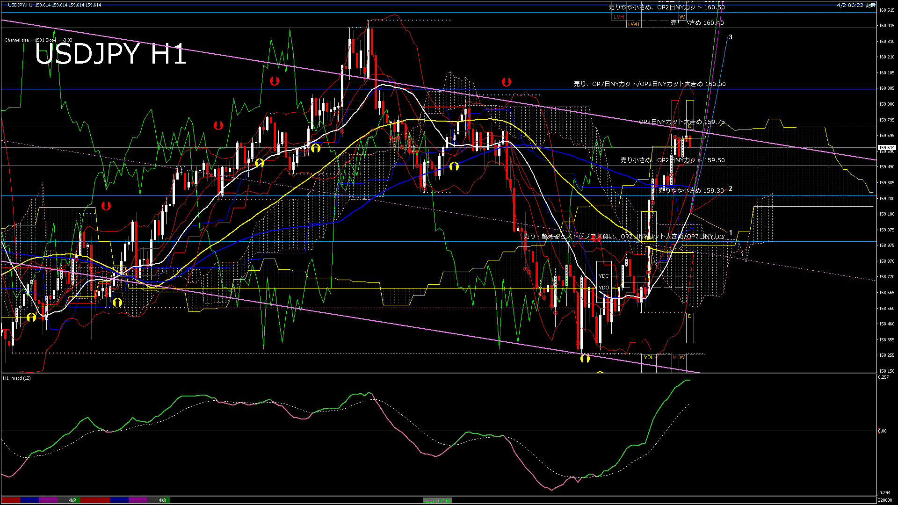This screenshot has height=505, width=898.
Task: Click the YDL label near chart bottom
Action: (x=648, y=357)
